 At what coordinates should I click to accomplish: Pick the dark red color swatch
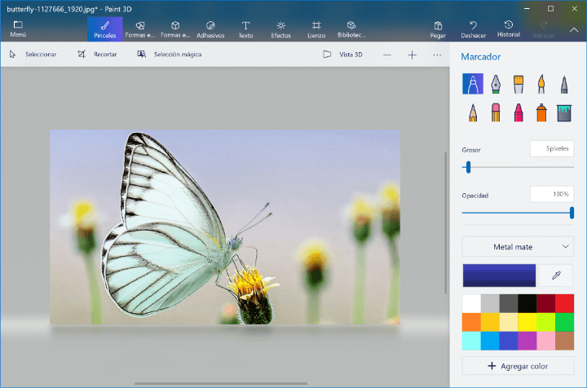pyautogui.click(x=545, y=303)
